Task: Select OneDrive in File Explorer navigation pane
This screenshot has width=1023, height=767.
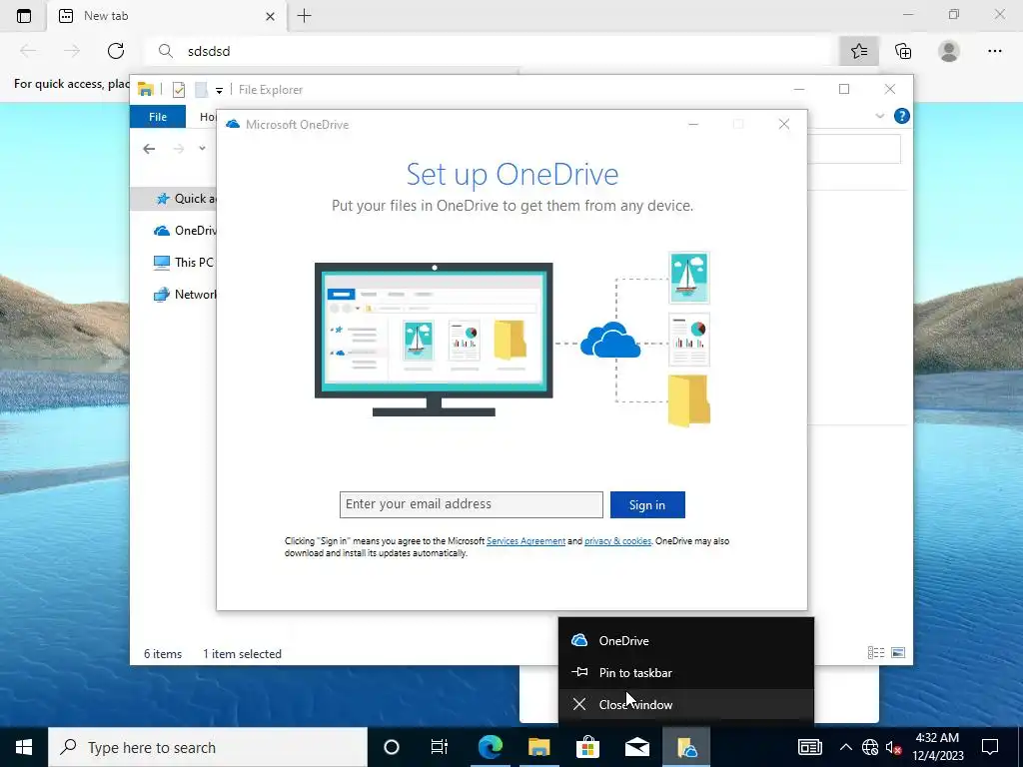Action: click(x=185, y=231)
